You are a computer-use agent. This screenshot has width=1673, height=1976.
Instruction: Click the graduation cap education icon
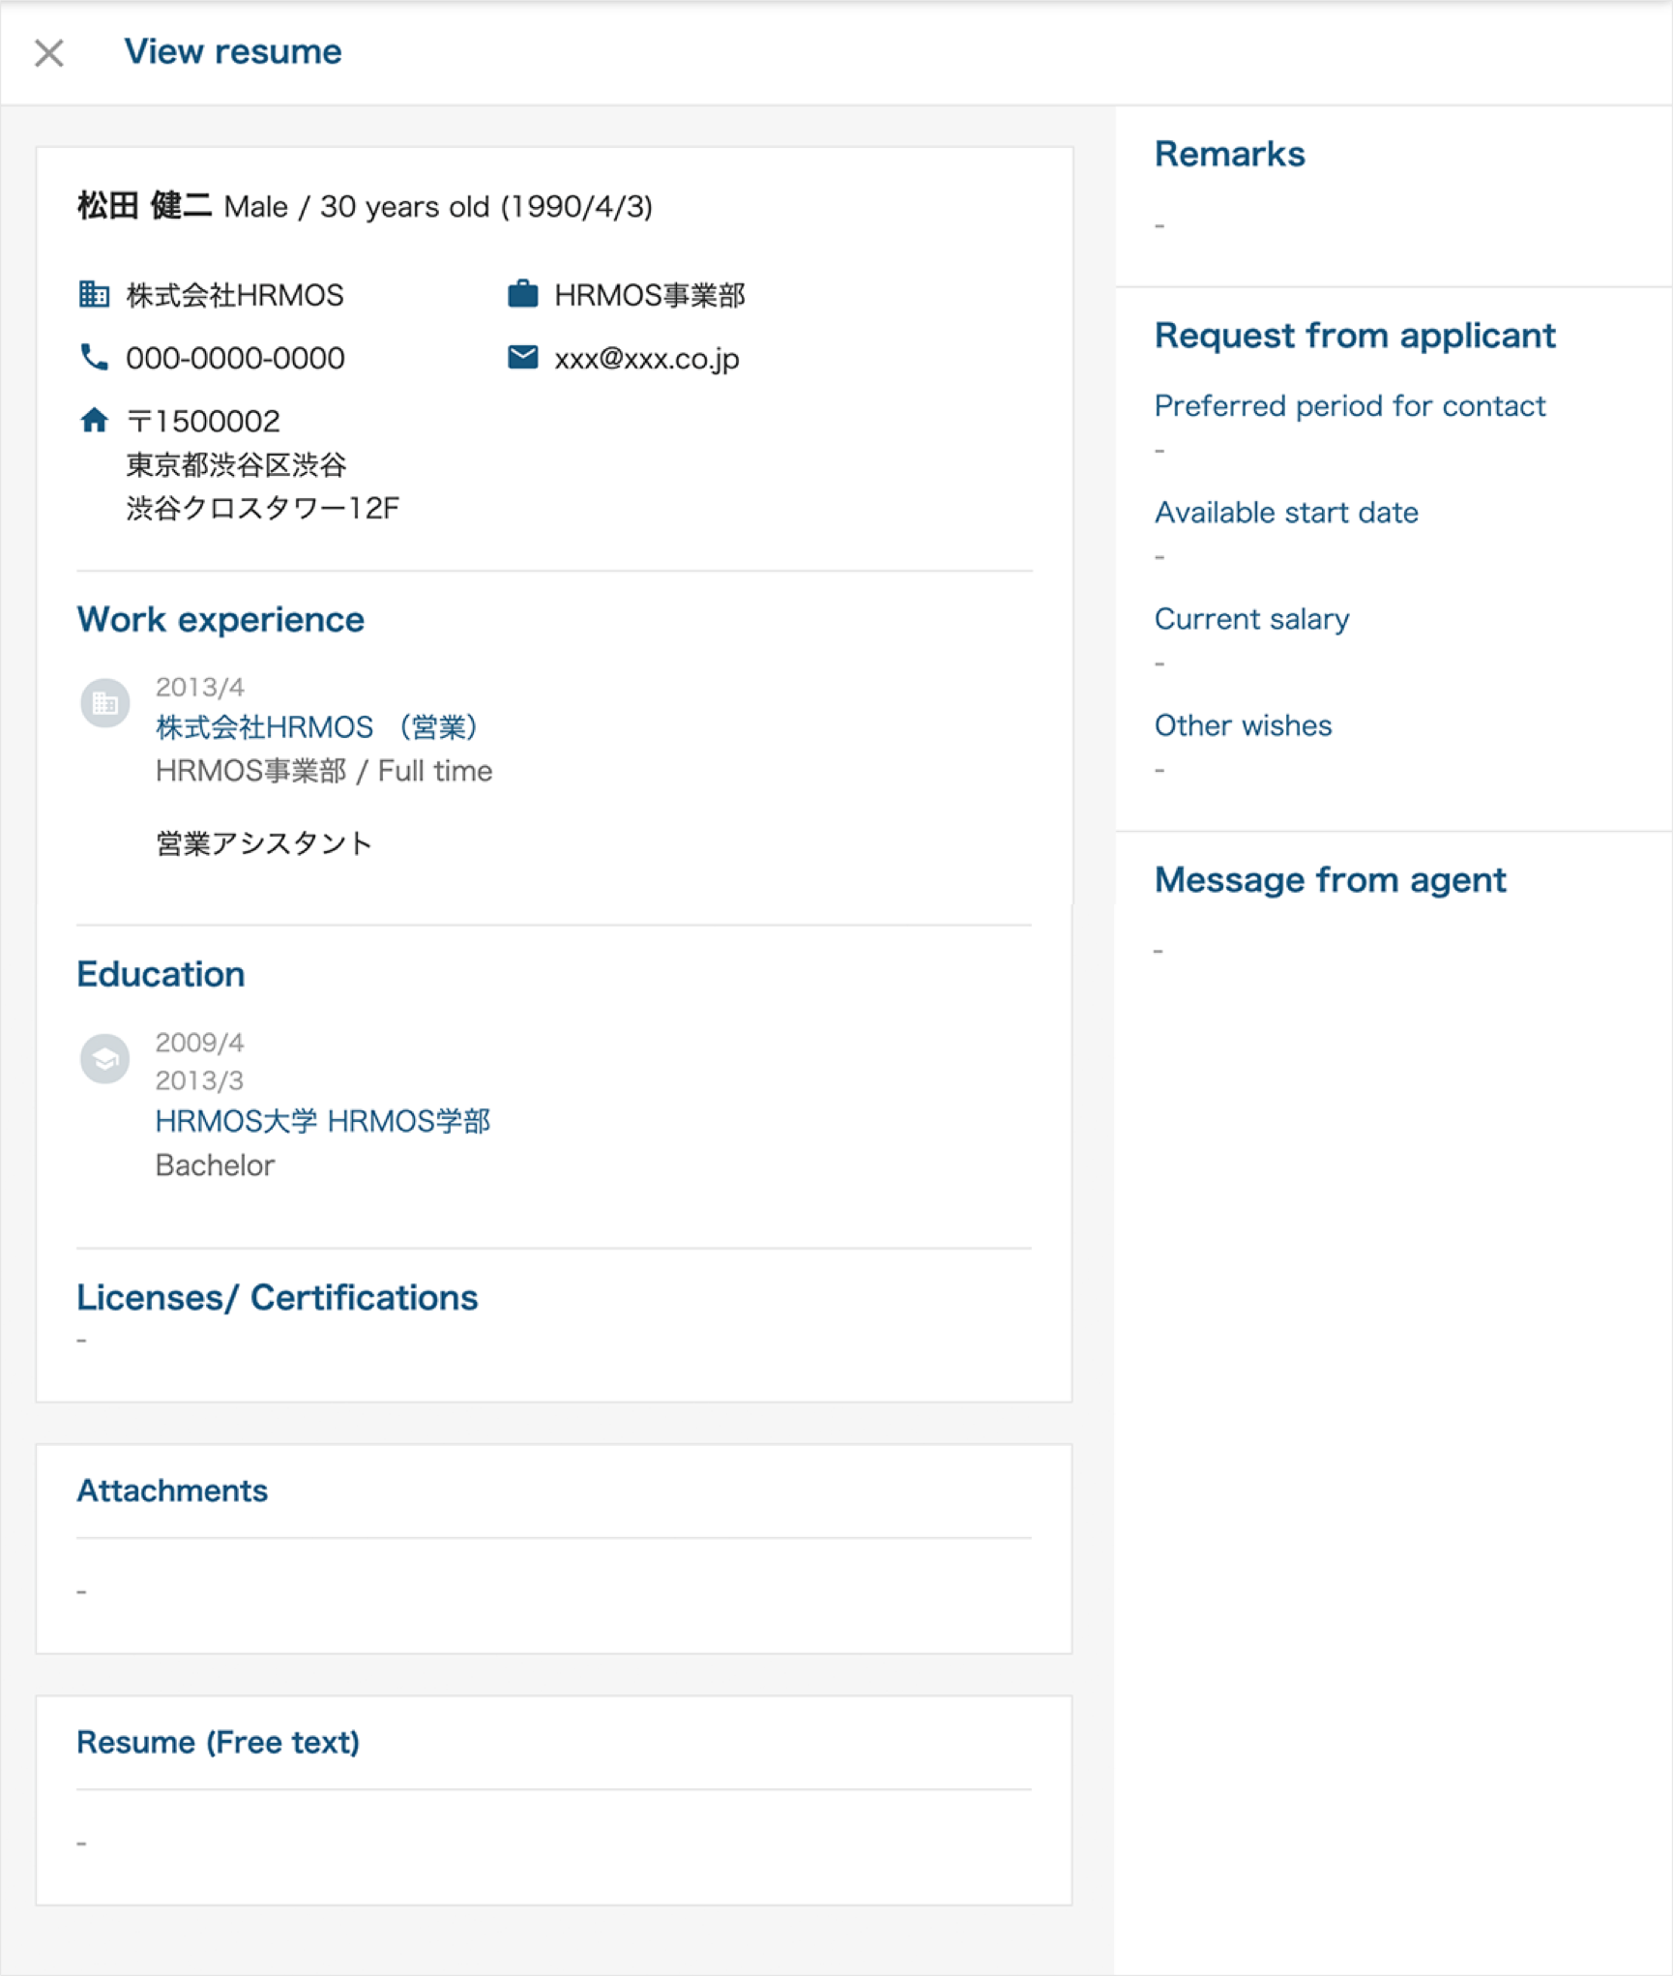(x=105, y=1059)
